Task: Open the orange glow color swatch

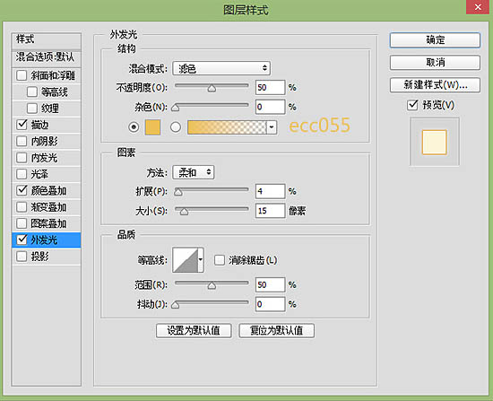Action: 152,127
